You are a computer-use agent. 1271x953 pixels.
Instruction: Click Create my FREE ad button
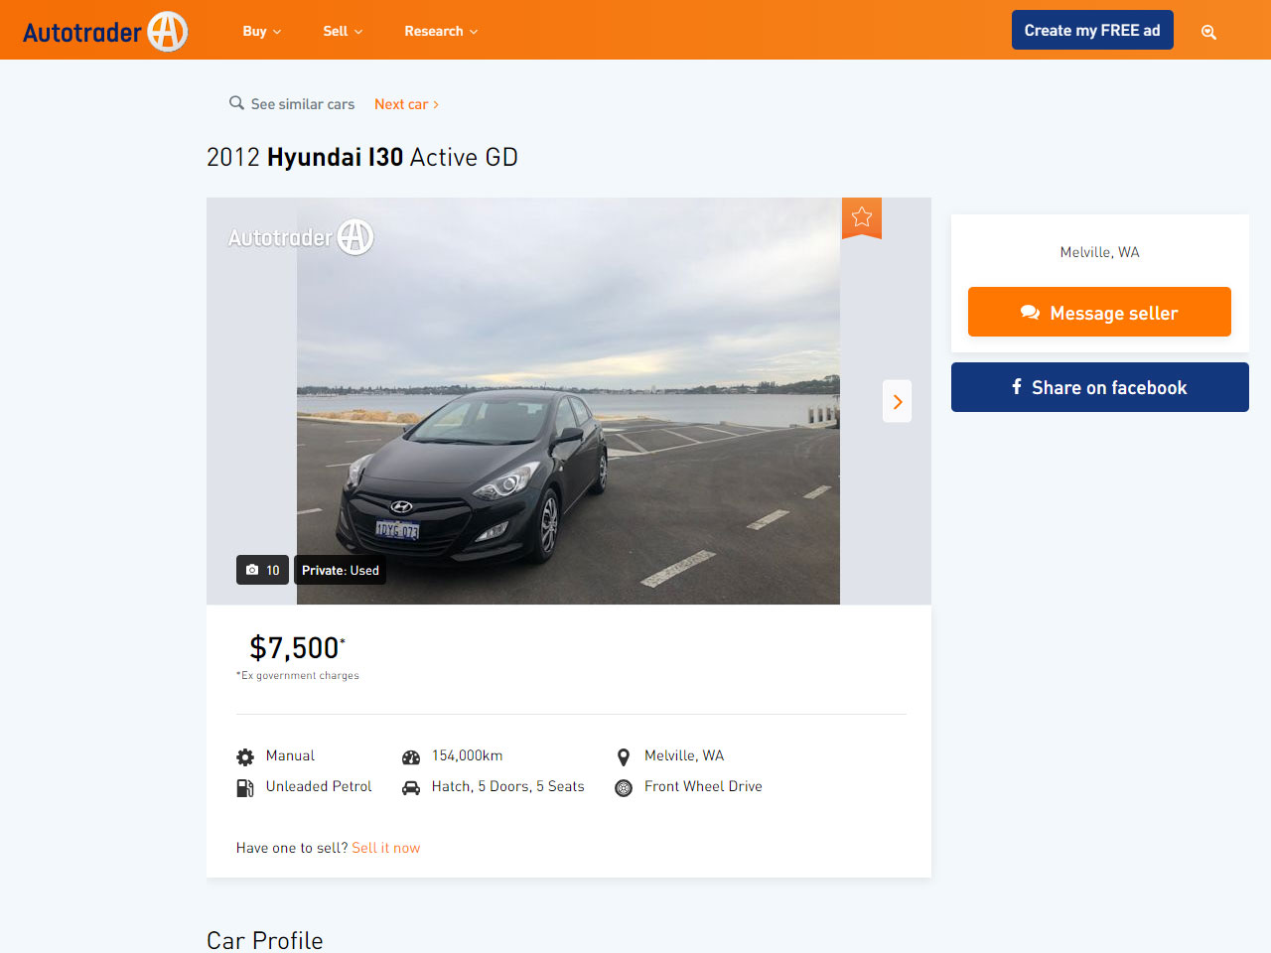coord(1092,30)
